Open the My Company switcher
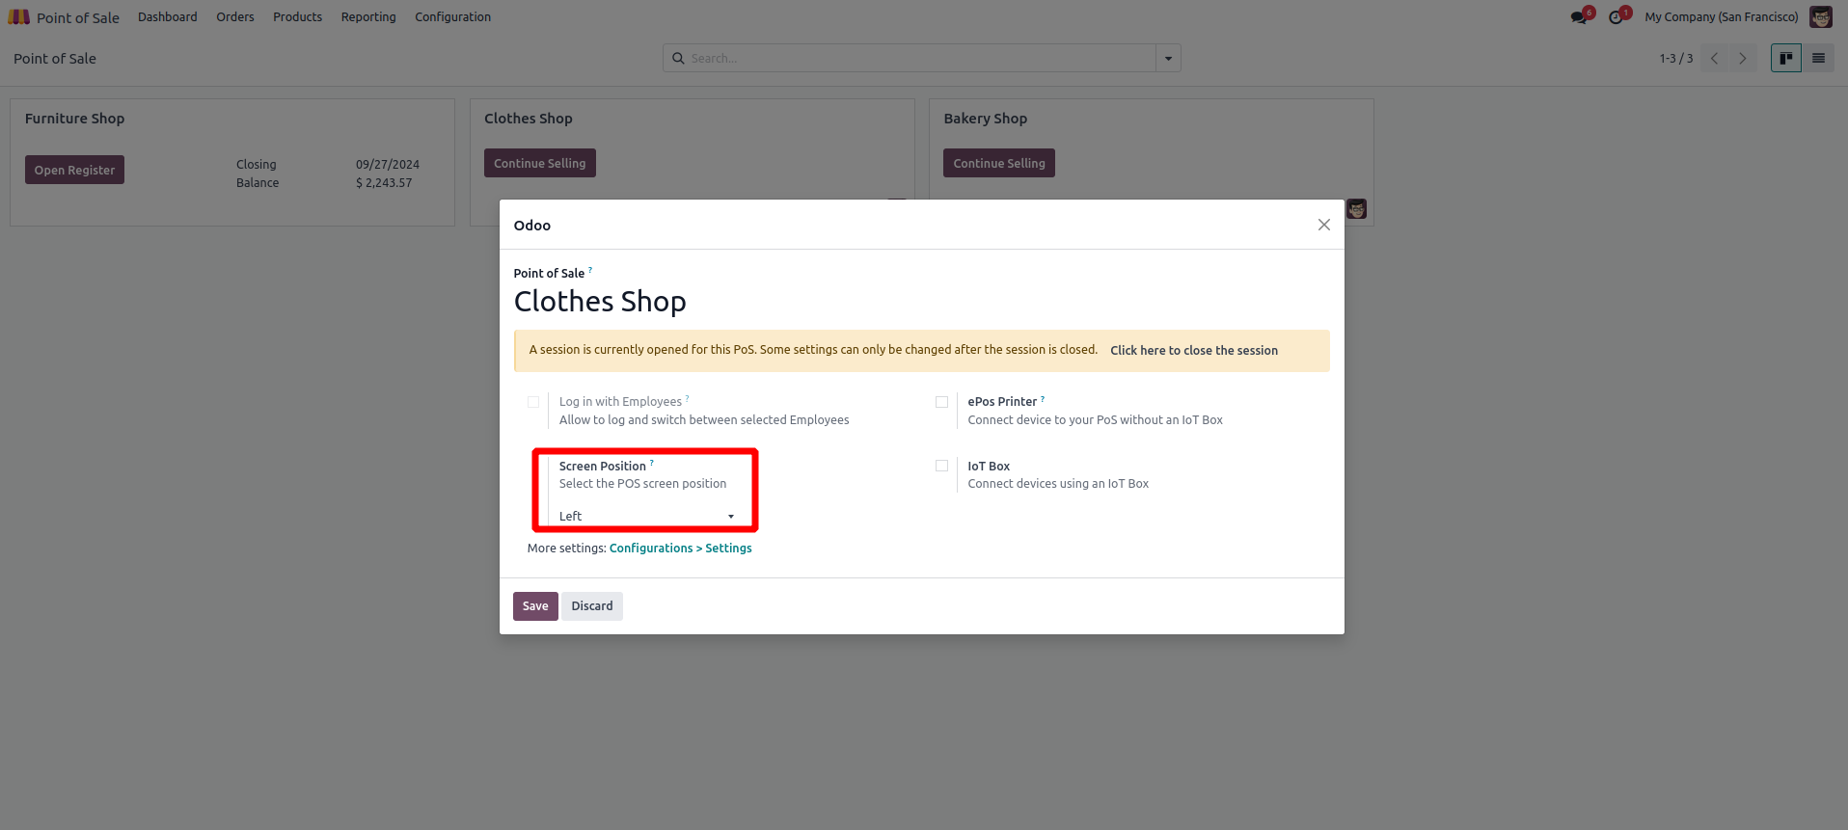The image size is (1848, 830). (x=1721, y=17)
